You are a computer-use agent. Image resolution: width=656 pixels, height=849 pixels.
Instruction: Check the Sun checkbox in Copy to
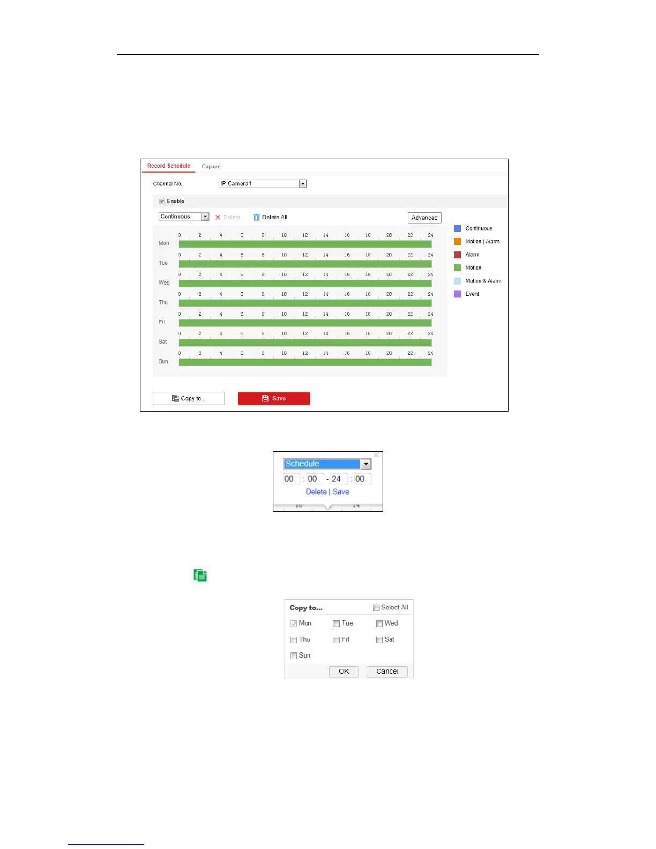[294, 656]
